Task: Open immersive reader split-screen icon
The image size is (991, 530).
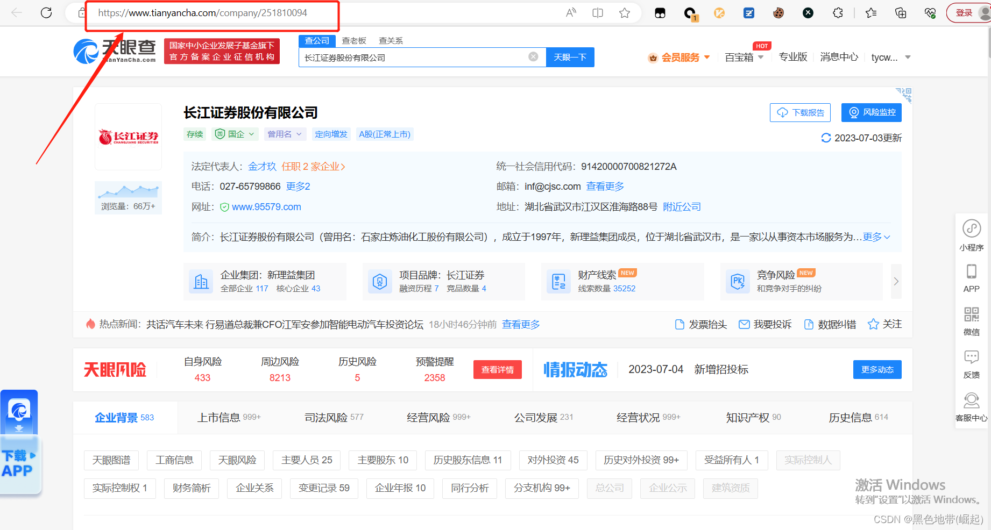Action: point(598,13)
